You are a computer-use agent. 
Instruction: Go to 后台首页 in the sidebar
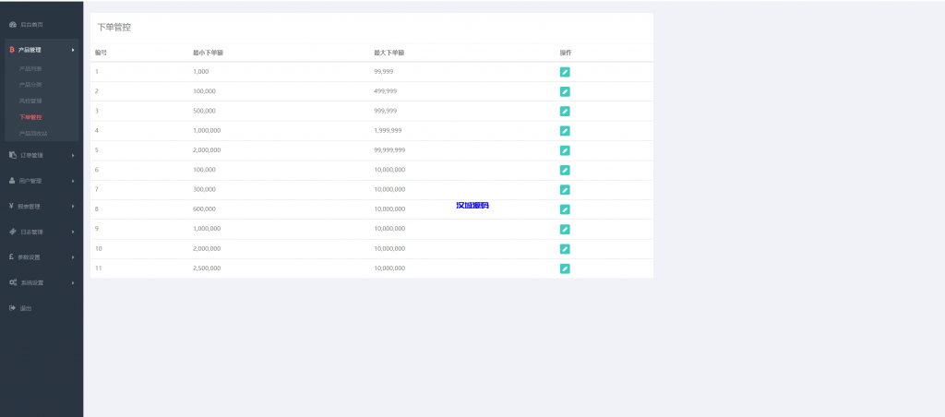[31, 24]
